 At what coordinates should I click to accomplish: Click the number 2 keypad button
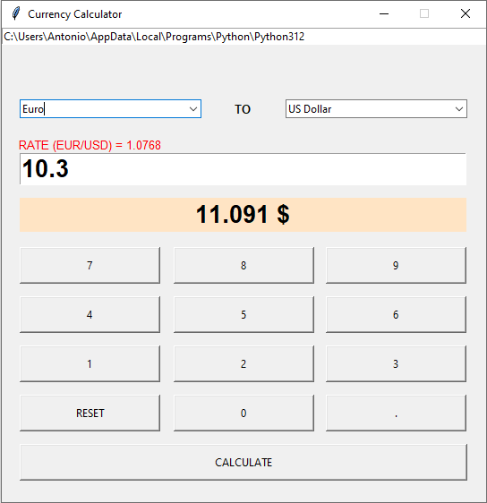tap(243, 363)
